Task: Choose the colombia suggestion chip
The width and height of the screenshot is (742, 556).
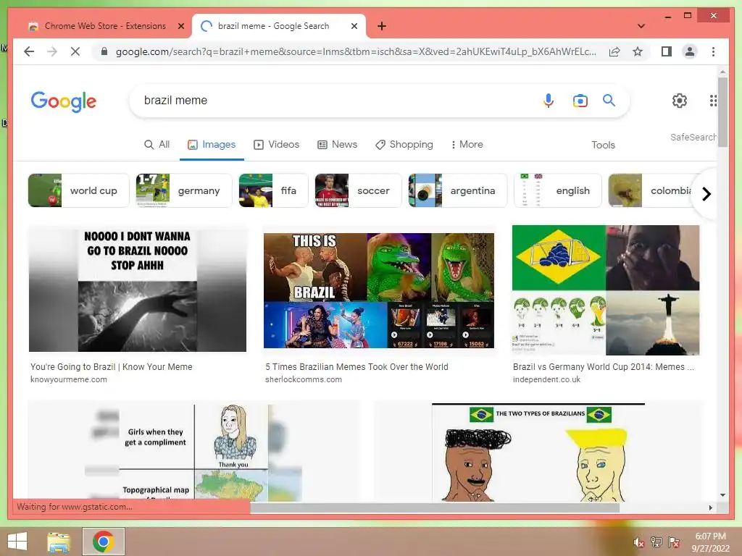Action: (x=651, y=190)
